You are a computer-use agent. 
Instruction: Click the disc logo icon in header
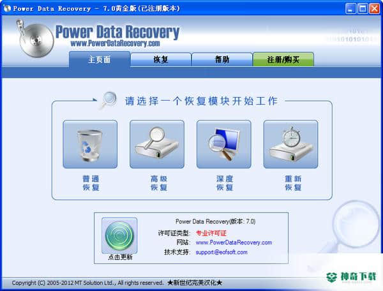(36, 39)
